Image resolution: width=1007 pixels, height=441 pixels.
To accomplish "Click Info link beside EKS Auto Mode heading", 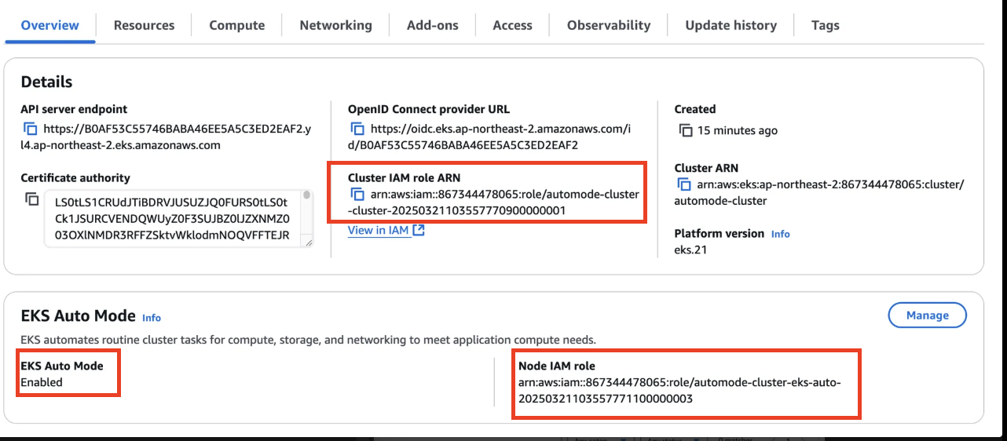I will coord(152,318).
